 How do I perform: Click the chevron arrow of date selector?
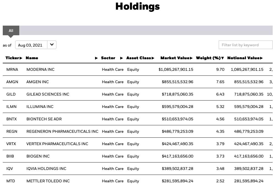point(52,45)
